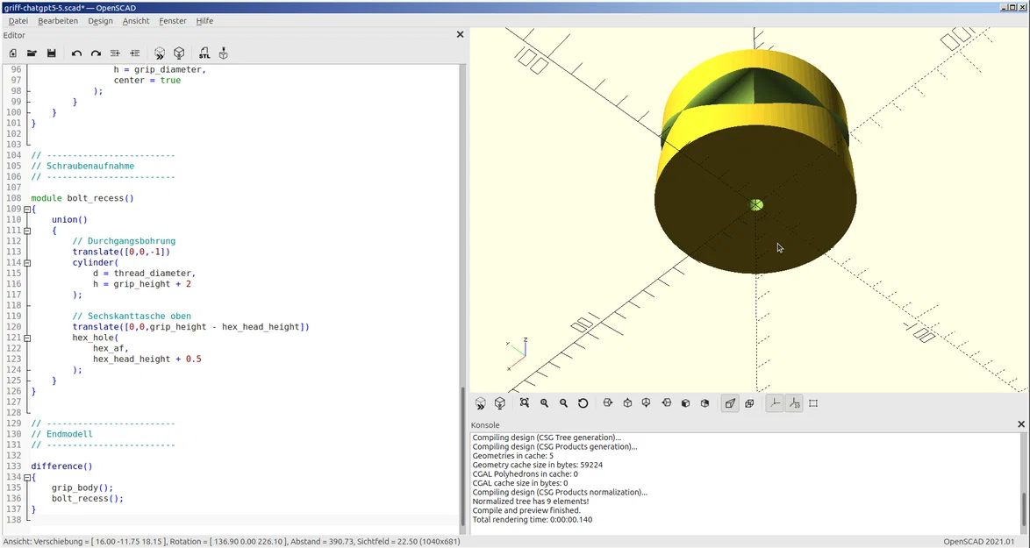Switch to the Right view
This screenshot has height=548, width=1030.
click(x=608, y=403)
